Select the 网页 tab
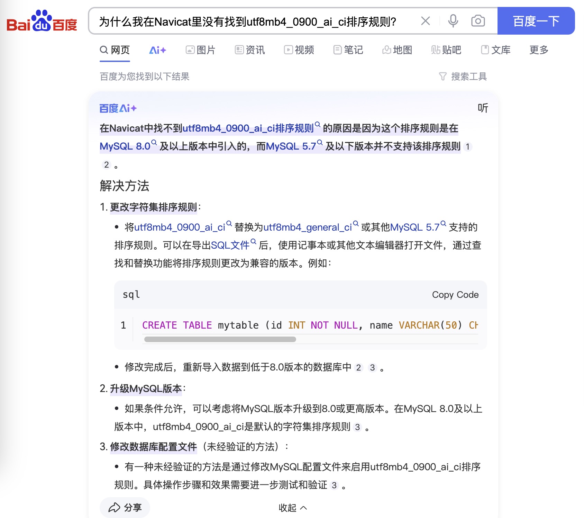The width and height of the screenshot is (584, 518). 115,50
